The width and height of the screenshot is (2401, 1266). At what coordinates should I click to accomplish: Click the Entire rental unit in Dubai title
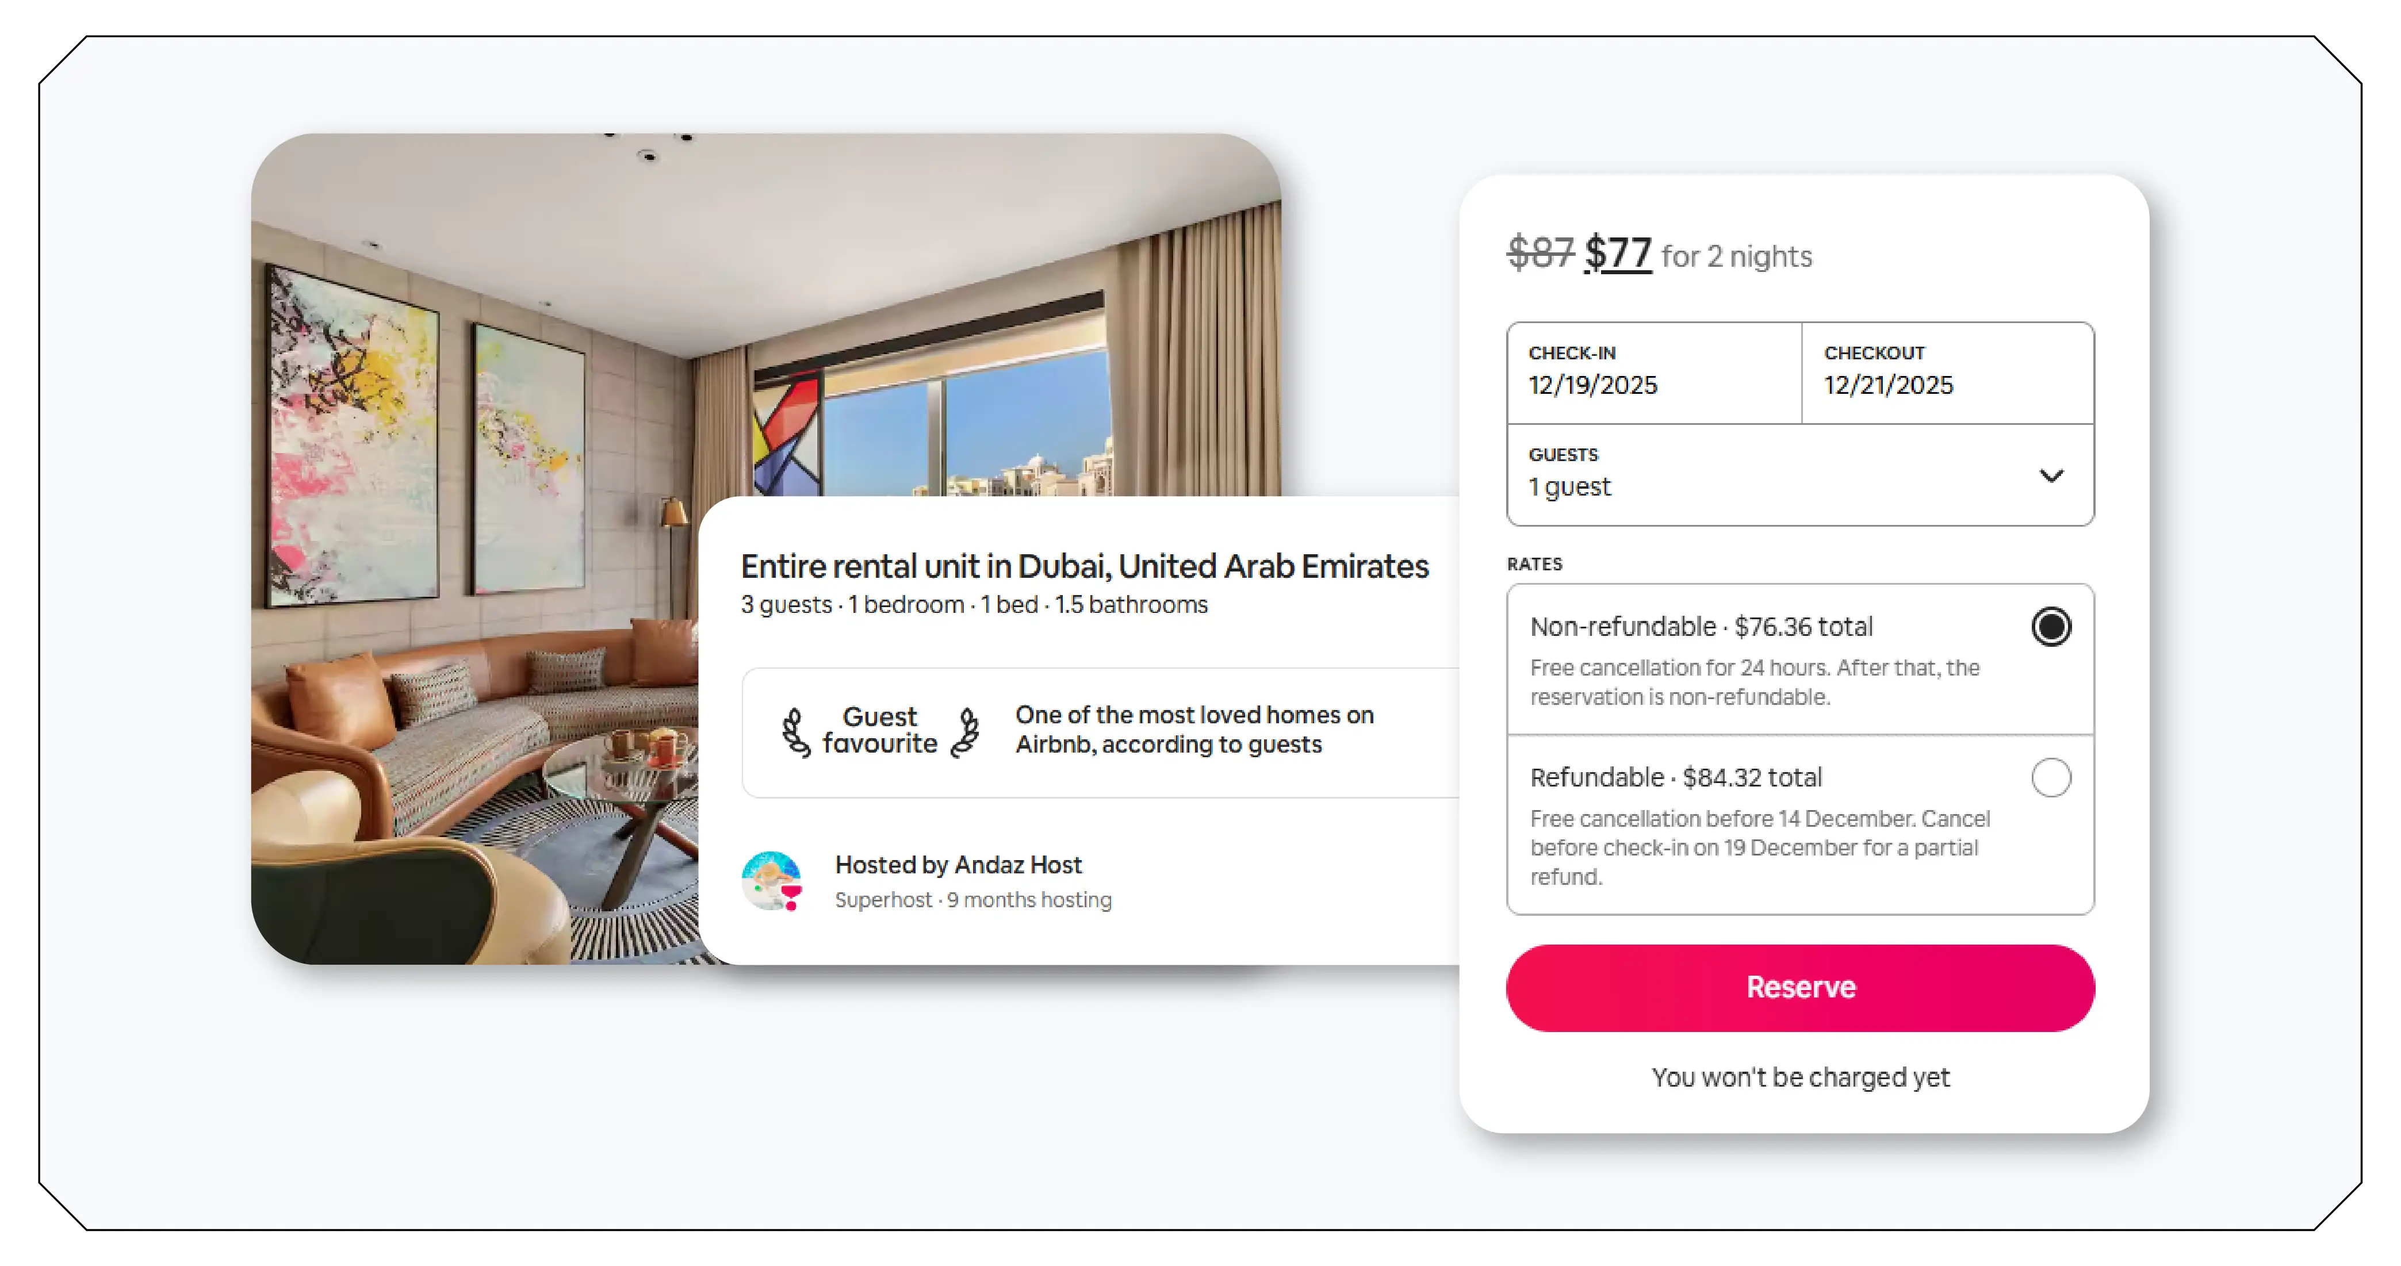[x=1084, y=566]
